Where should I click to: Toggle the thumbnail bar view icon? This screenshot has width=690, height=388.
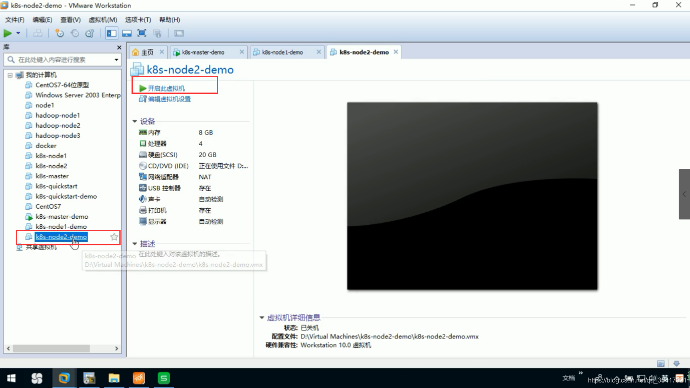tap(127, 33)
